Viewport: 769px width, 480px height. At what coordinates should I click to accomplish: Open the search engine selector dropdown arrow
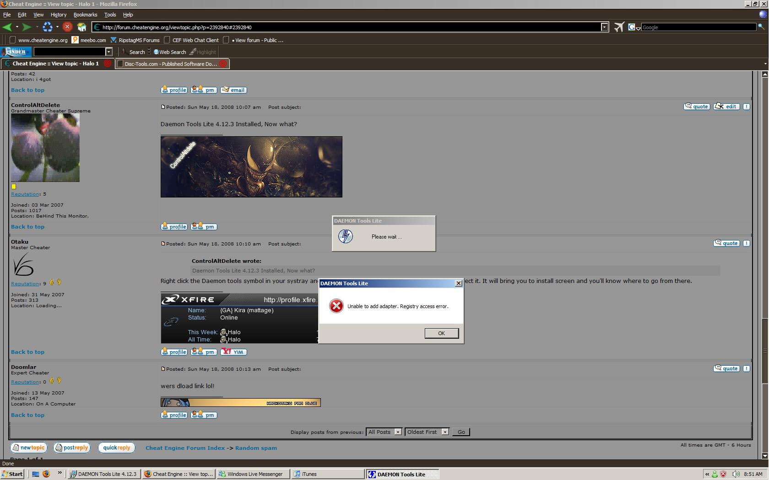[x=638, y=28]
